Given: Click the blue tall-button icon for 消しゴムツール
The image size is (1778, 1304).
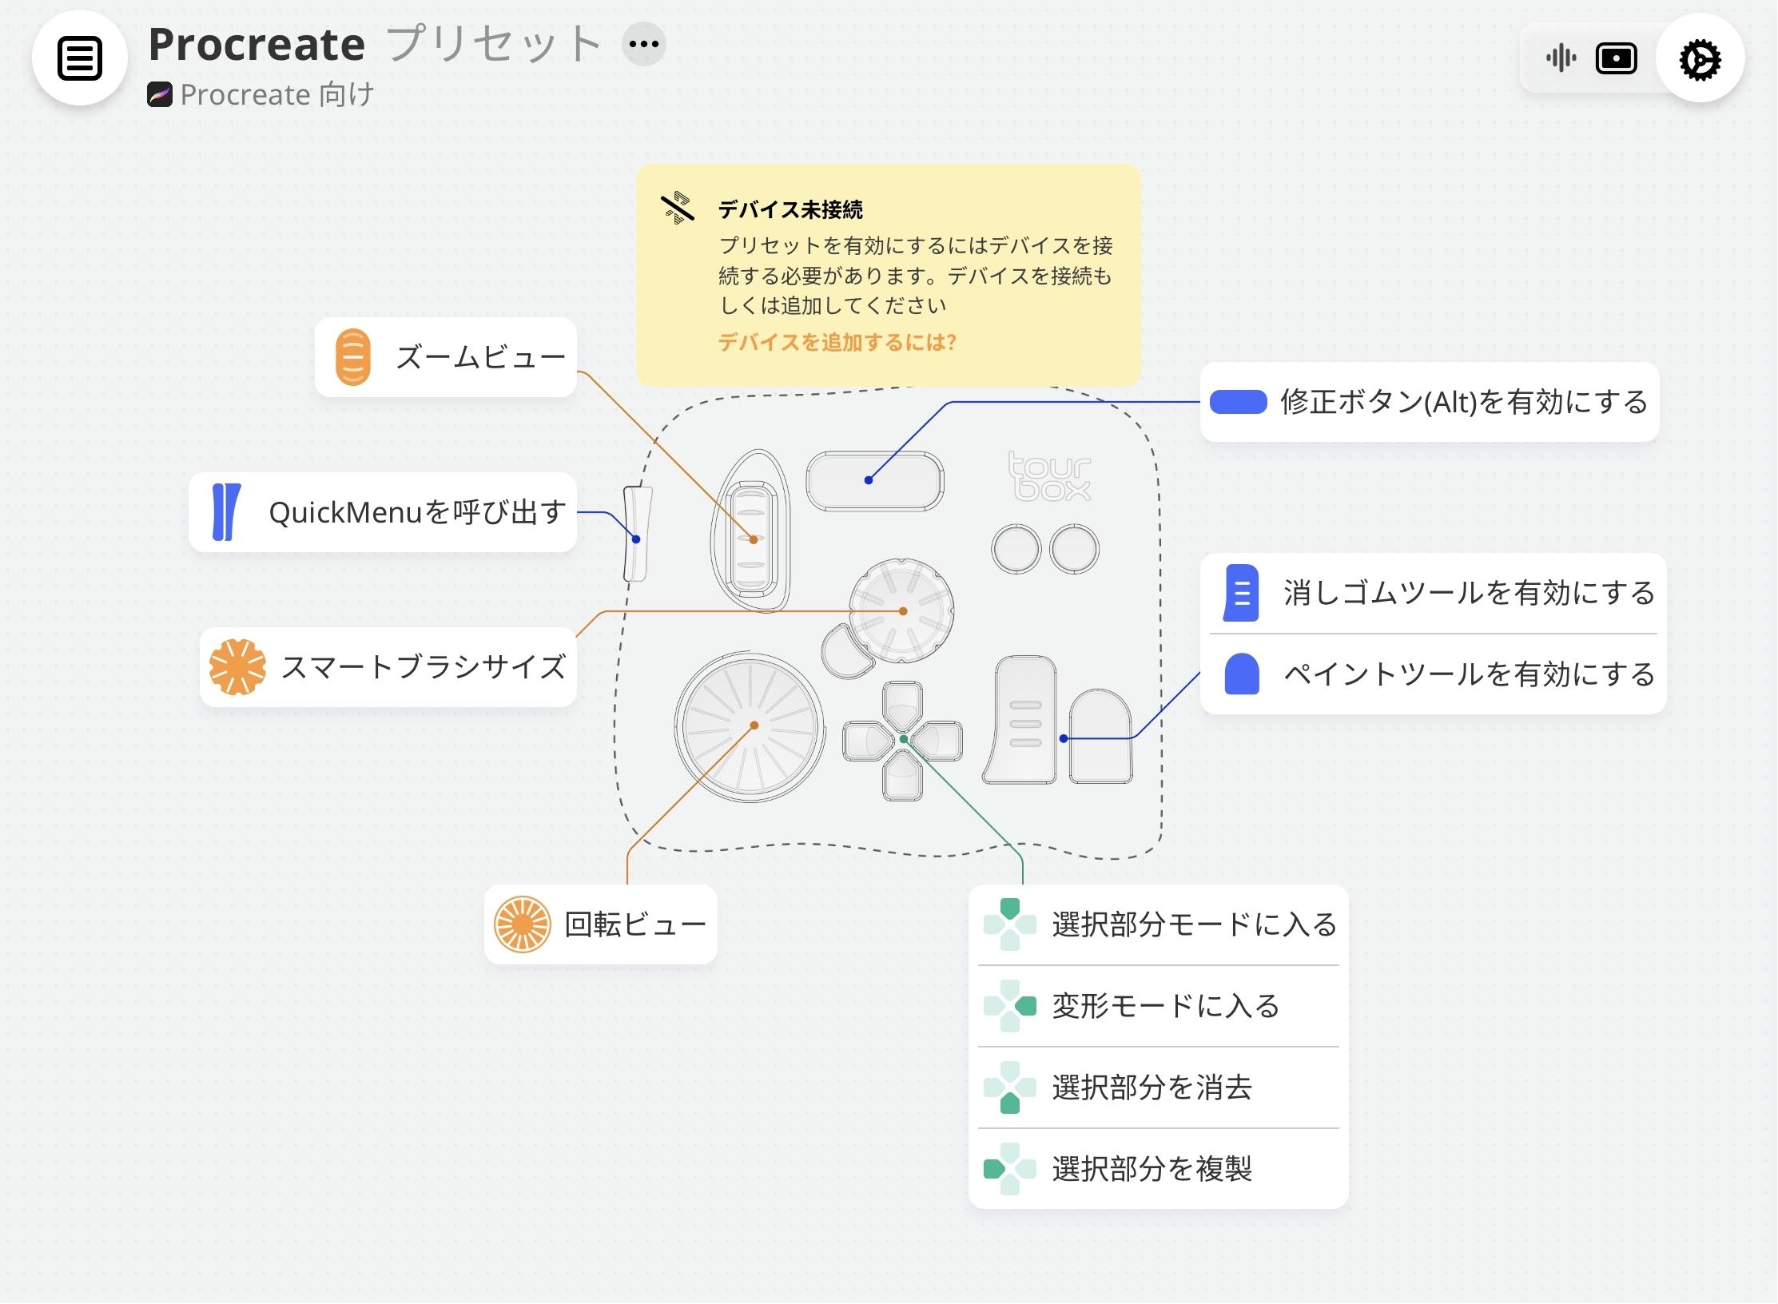Looking at the screenshot, I should coord(1242,593).
